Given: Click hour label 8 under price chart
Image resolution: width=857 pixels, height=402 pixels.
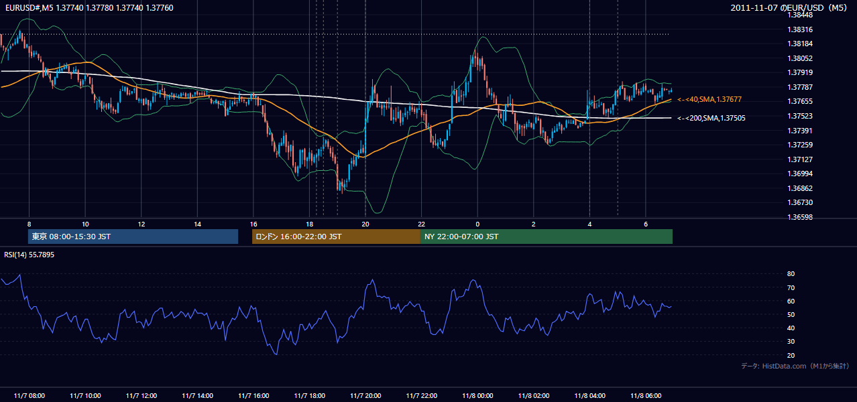Looking at the screenshot, I should click(29, 224).
